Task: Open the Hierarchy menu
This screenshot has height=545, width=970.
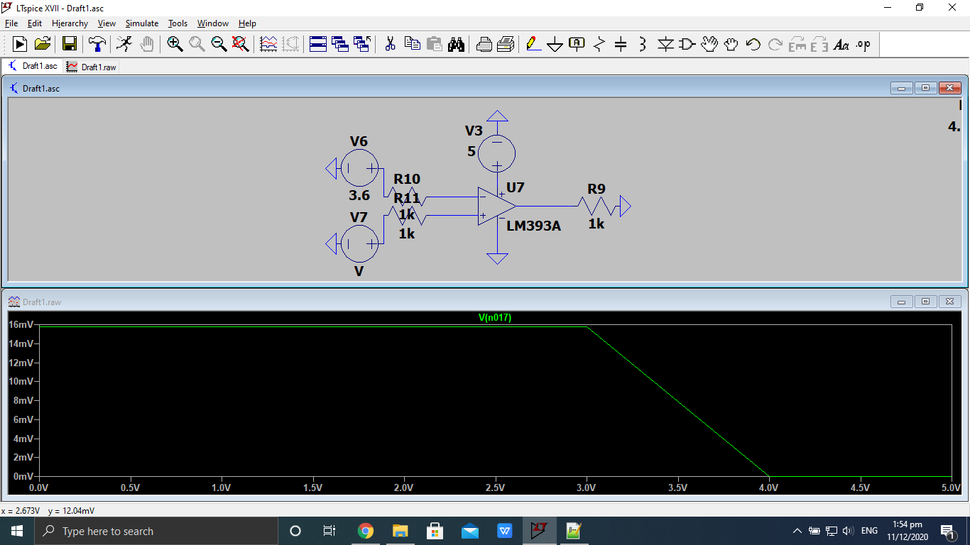Action: 70,23
